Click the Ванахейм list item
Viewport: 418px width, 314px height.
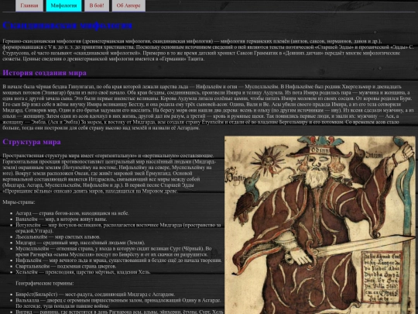click(61, 219)
